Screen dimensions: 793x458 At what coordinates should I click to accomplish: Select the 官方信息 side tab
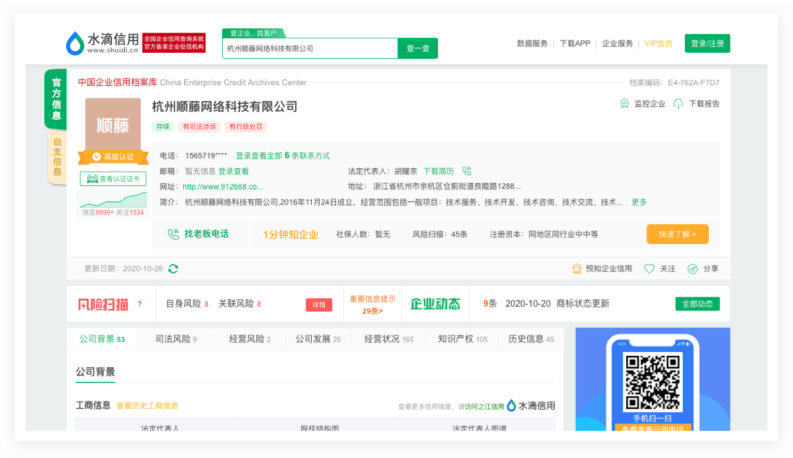click(56, 99)
